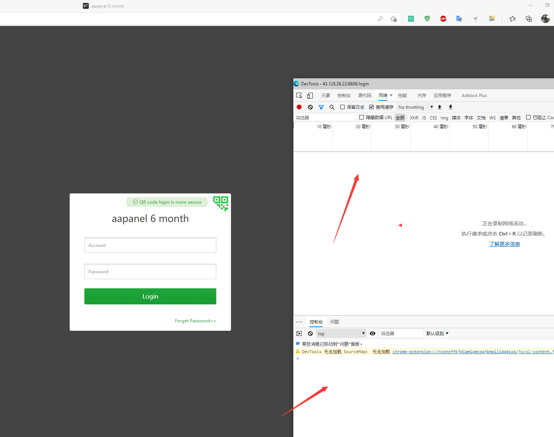This screenshot has height=437, width=554.
Task: Add this page to favorites star icon
Action: click(394, 19)
